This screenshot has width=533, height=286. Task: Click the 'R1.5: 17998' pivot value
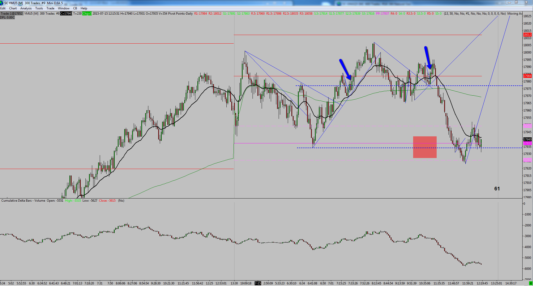pos(274,14)
